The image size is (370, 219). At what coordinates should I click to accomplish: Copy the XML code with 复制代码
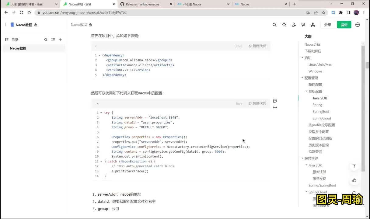[x=257, y=46]
